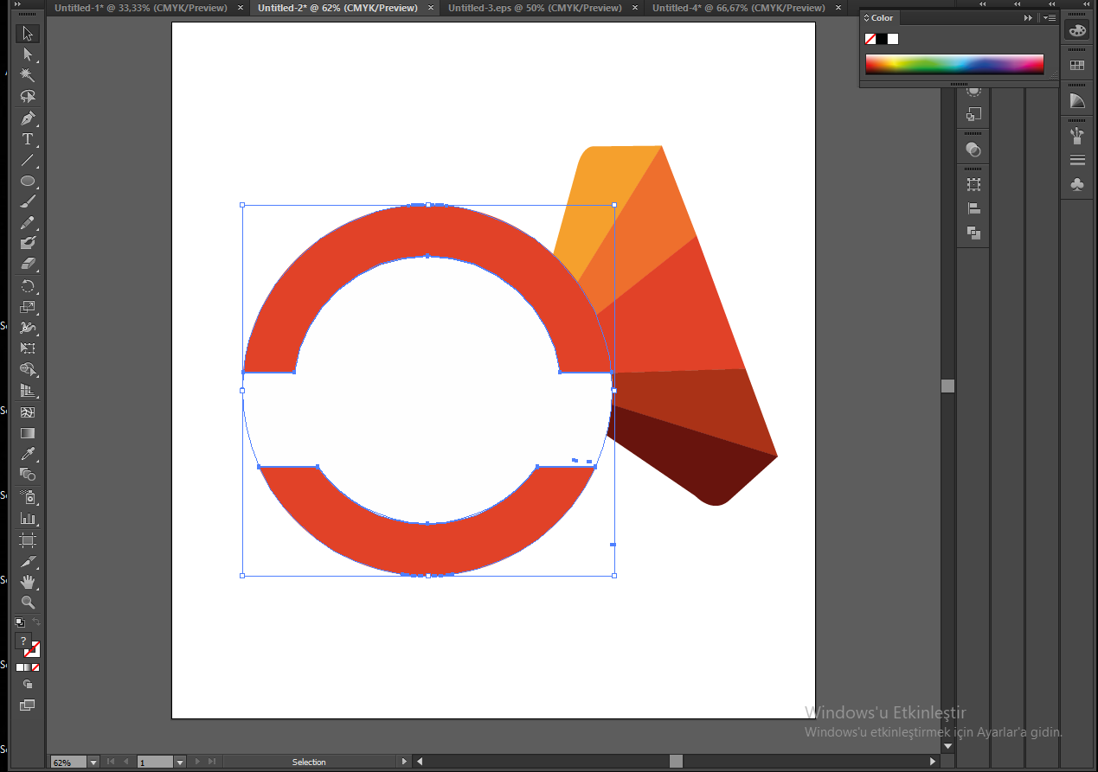Close the Untitled-1* tab
Image resolution: width=1098 pixels, height=772 pixels.
click(x=241, y=8)
